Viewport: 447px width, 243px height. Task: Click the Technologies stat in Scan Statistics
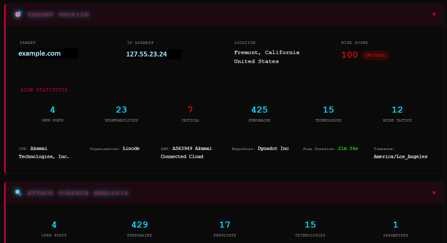[x=328, y=114]
